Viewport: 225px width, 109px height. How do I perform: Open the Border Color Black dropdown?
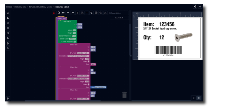(72, 39)
